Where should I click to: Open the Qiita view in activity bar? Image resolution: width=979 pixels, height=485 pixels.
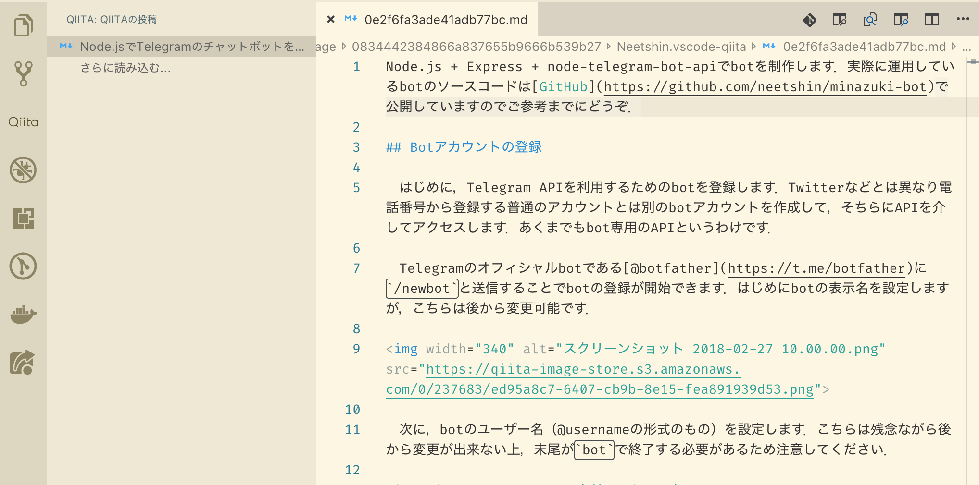click(x=23, y=122)
